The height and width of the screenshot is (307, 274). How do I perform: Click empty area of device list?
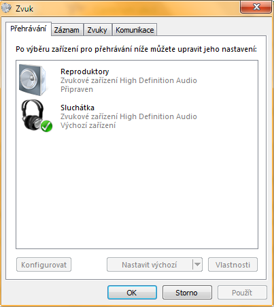(137, 189)
